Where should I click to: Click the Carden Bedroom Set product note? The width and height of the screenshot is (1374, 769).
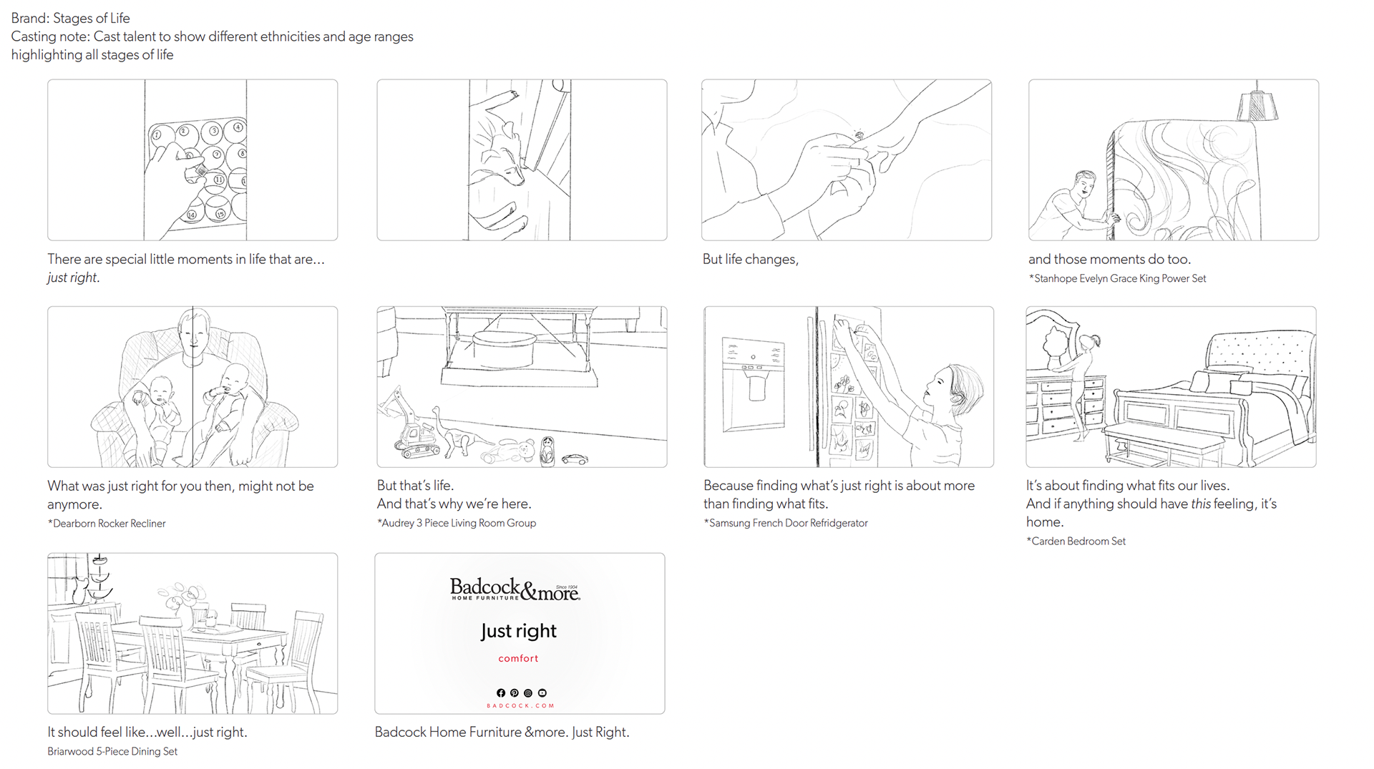pos(1076,542)
